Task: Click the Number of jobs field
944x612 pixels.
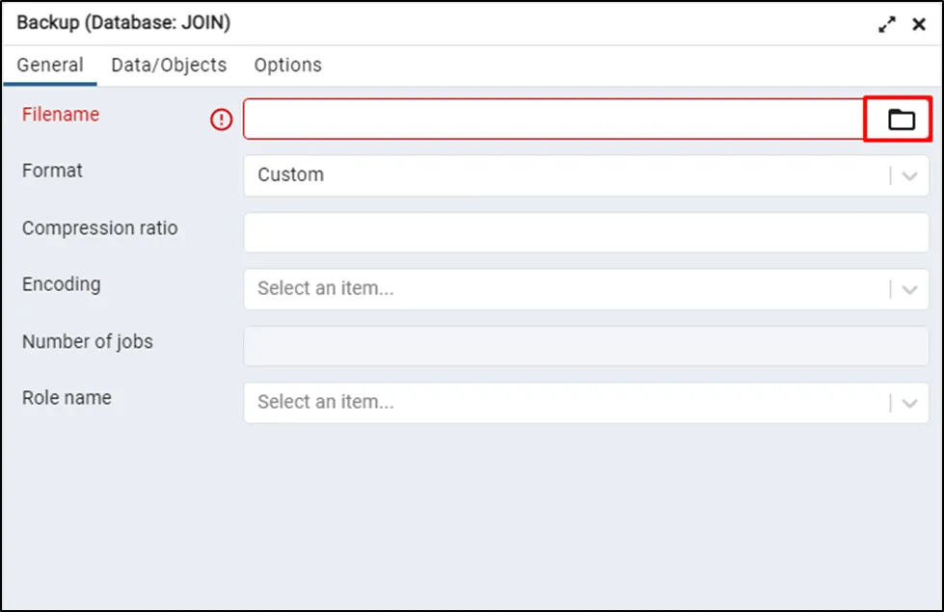Action: pyautogui.click(x=585, y=346)
